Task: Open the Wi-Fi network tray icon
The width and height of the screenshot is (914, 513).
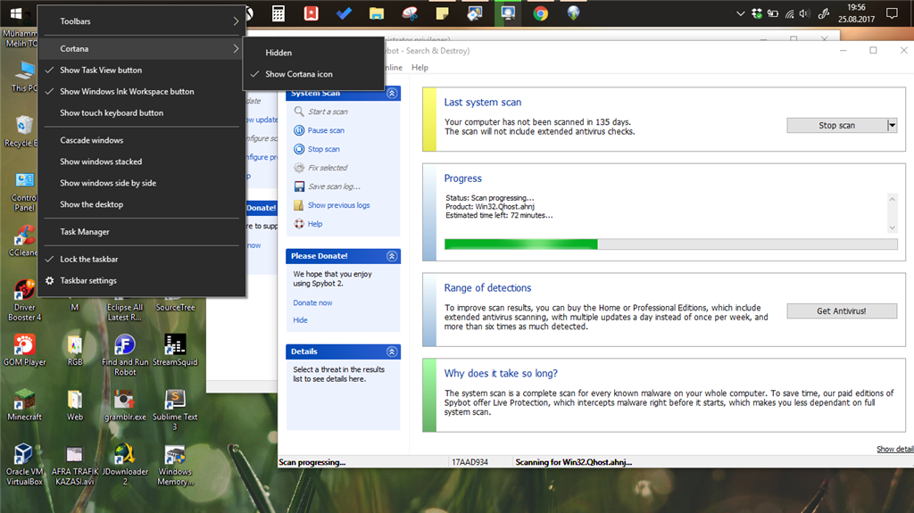Action: (x=789, y=13)
